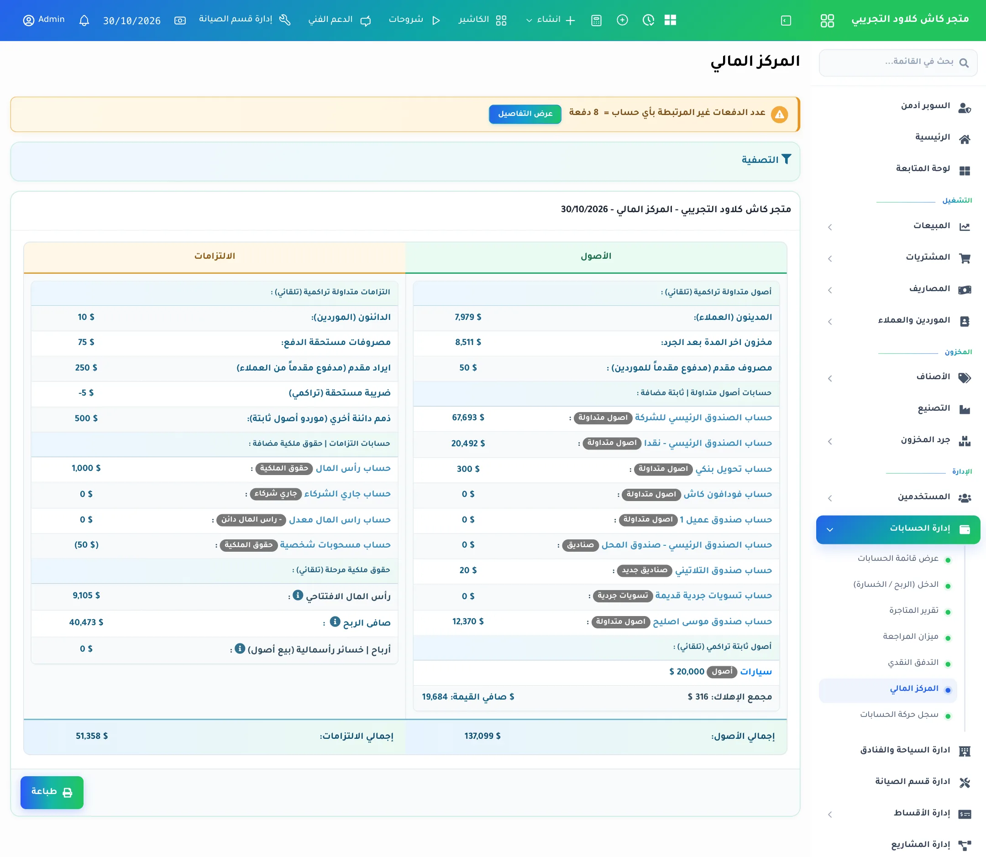Screen dimensions: 986x857
Task: Click the cash money icon near date
Action: click(x=180, y=21)
